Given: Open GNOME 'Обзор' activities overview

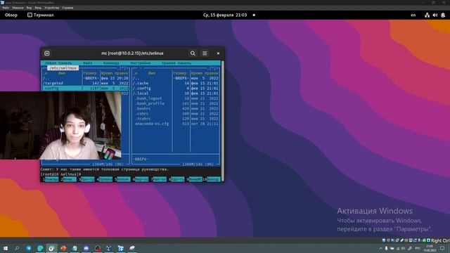Looking at the screenshot, I should coord(11,15).
